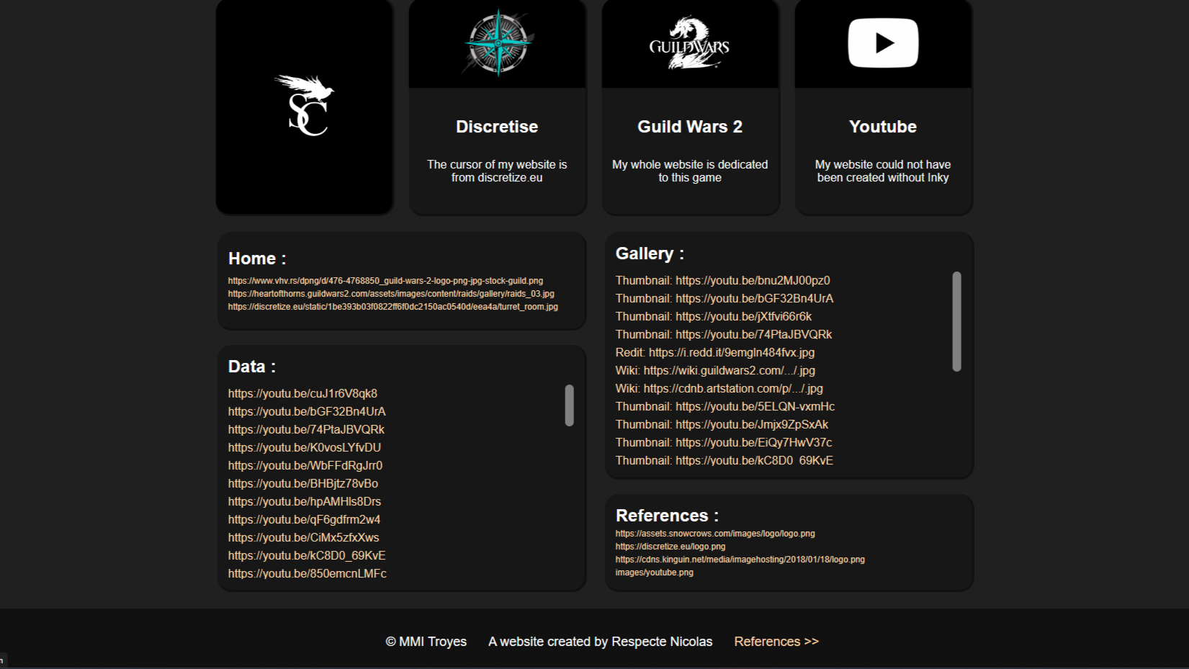
Task: Open References >> link in footer
Action: pos(776,642)
